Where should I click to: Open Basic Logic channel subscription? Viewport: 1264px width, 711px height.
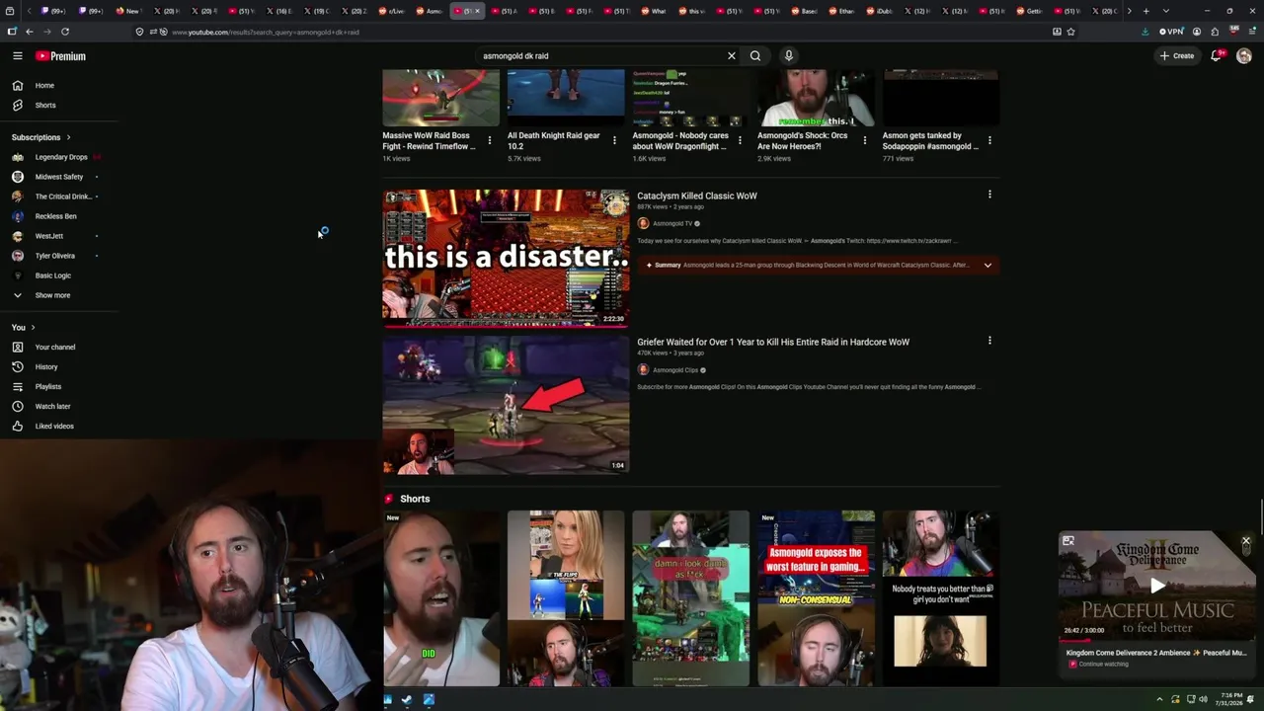[54, 276]
